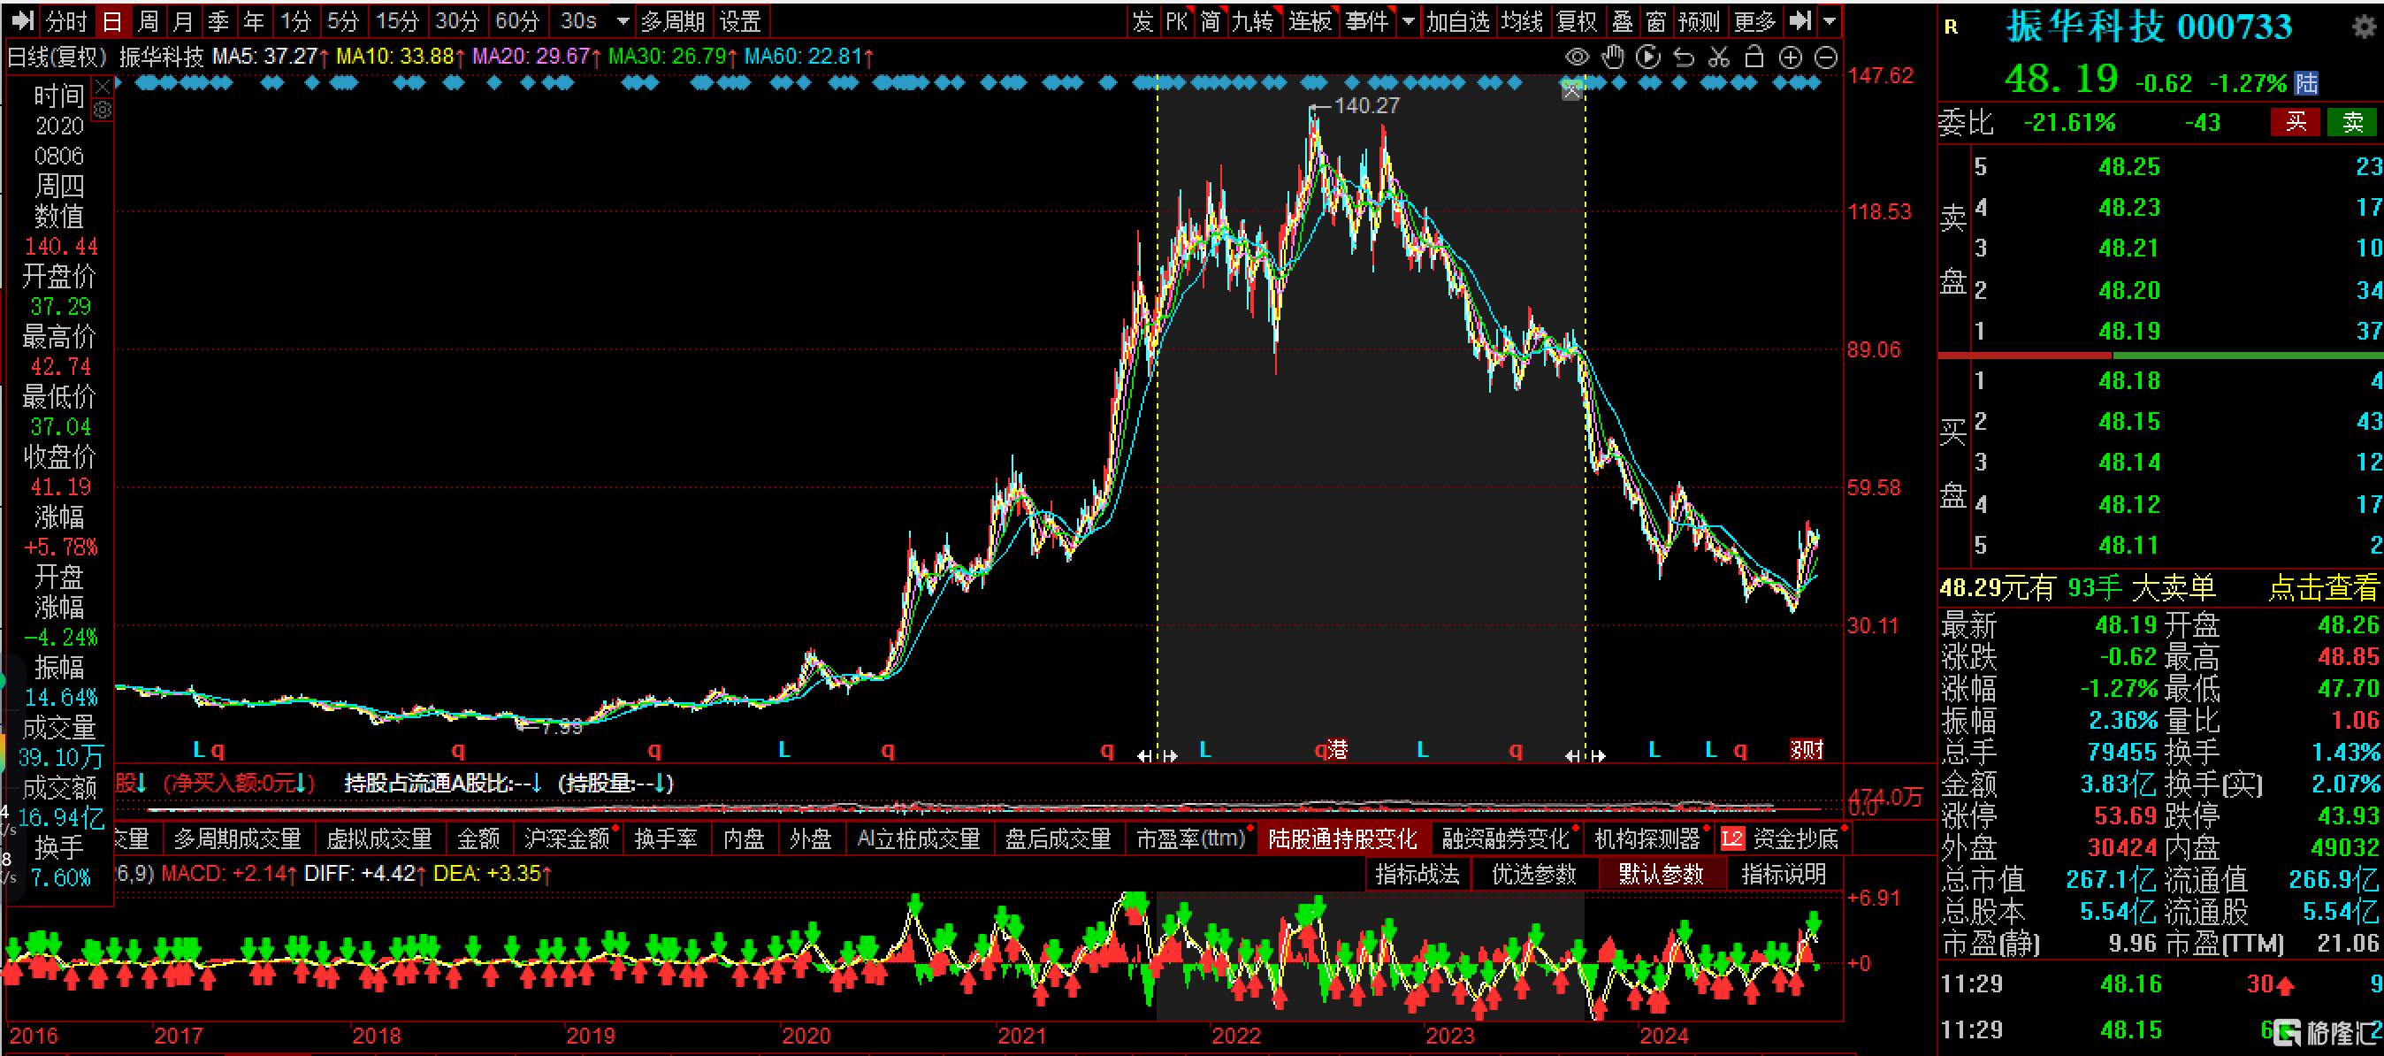Open the far-right toolbar dropdown arrow
Image resolution: width=2384 pixels, height=1056 pixels.
(x=1829, y=20)
